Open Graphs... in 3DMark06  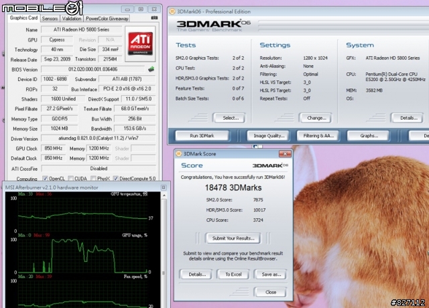[x=369, y=135]
